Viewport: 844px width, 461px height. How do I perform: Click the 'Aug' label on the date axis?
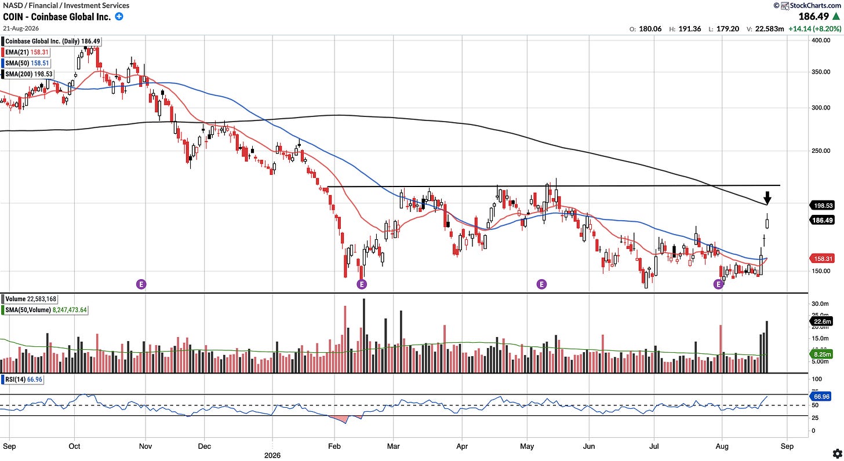click(x=722, y=447)
